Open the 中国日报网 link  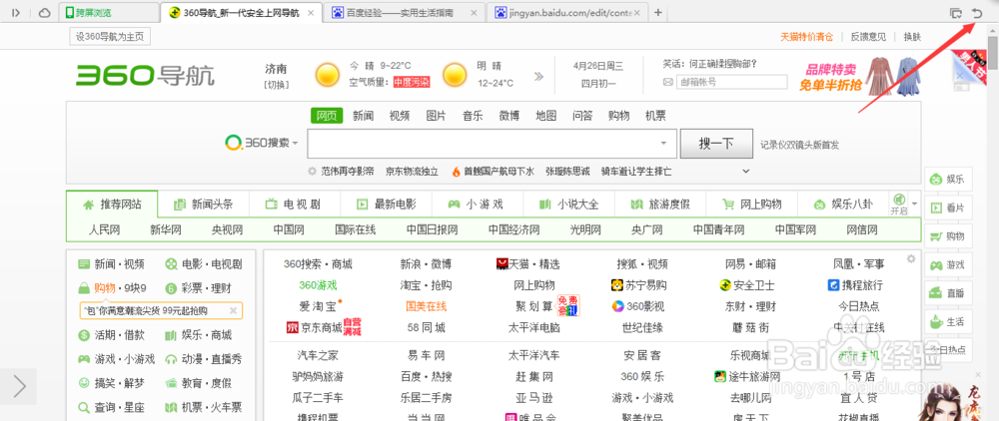coord(433,229)
